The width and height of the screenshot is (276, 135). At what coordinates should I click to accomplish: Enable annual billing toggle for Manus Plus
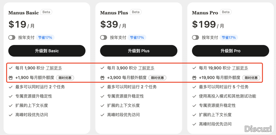pyautogui.click(x=103, y=37)
